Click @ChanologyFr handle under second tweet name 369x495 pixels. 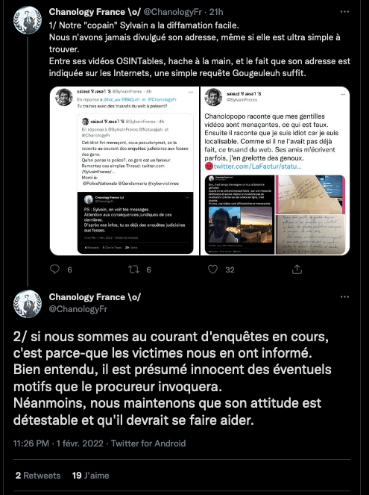coord(78,309)
